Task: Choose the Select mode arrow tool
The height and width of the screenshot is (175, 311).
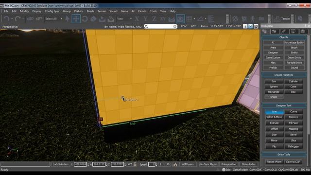Action: [x=68, y=19]
